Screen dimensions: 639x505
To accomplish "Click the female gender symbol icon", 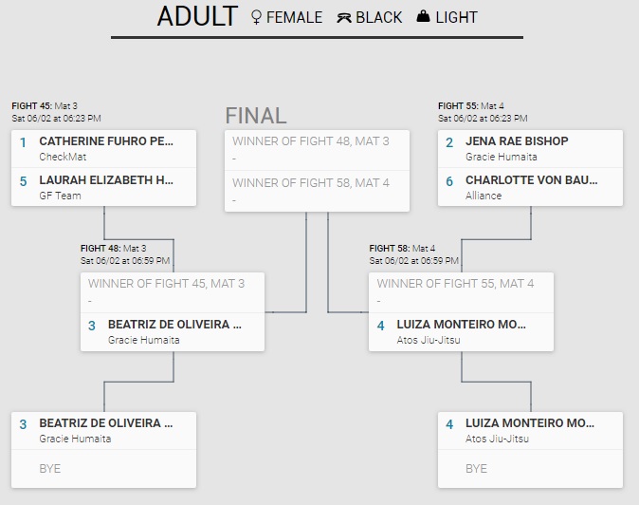I will coord(255,17).
